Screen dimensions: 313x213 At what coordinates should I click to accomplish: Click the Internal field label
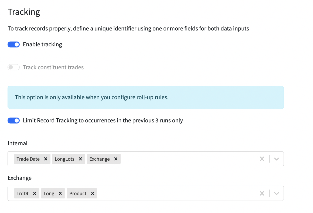18,143
